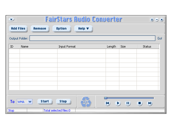This screenshot has width=172, height=129.
Task: Stop audio playback with square button
Action: (x=140, y=103)
